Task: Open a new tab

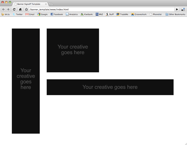Action: coord(51,4)
